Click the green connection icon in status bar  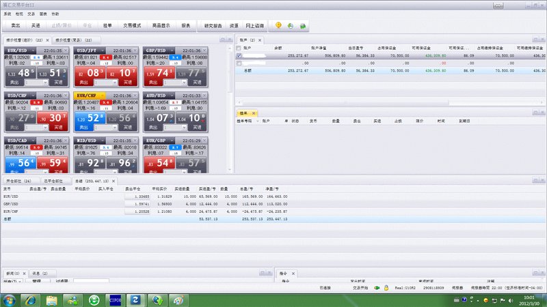pyautogui.click(x=377, y=289)
